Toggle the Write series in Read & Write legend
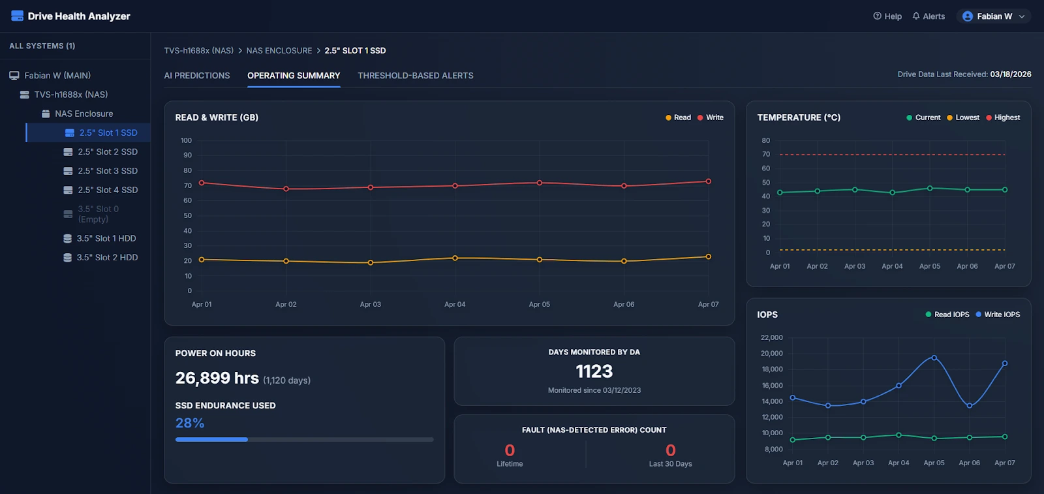 coord(710,117)
